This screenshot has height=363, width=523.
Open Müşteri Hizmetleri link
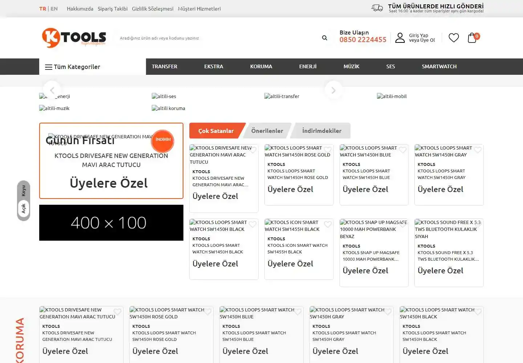pyautogui.click(x=199, y=9)
